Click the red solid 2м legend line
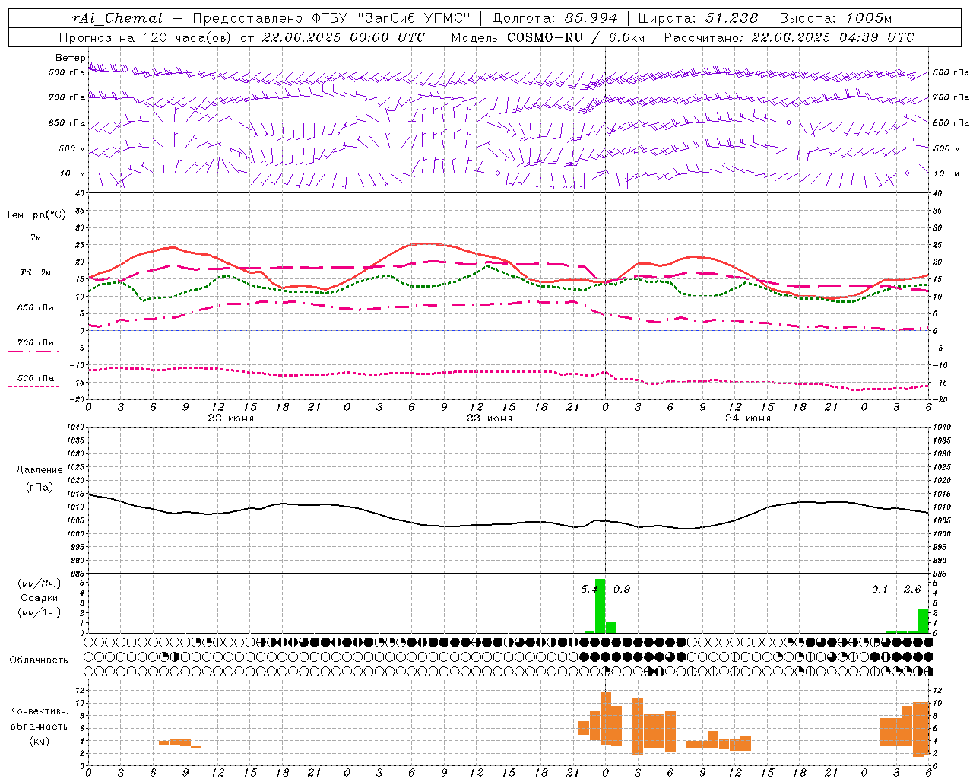The width and height of the screenshot is (973, 779). pyautogui.click(x=35, y=246)
